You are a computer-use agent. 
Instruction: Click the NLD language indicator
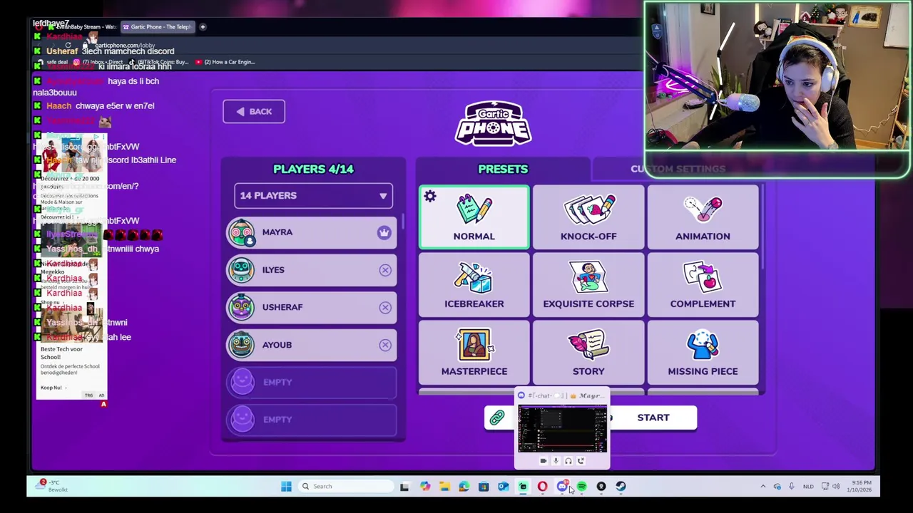[808, 487]
